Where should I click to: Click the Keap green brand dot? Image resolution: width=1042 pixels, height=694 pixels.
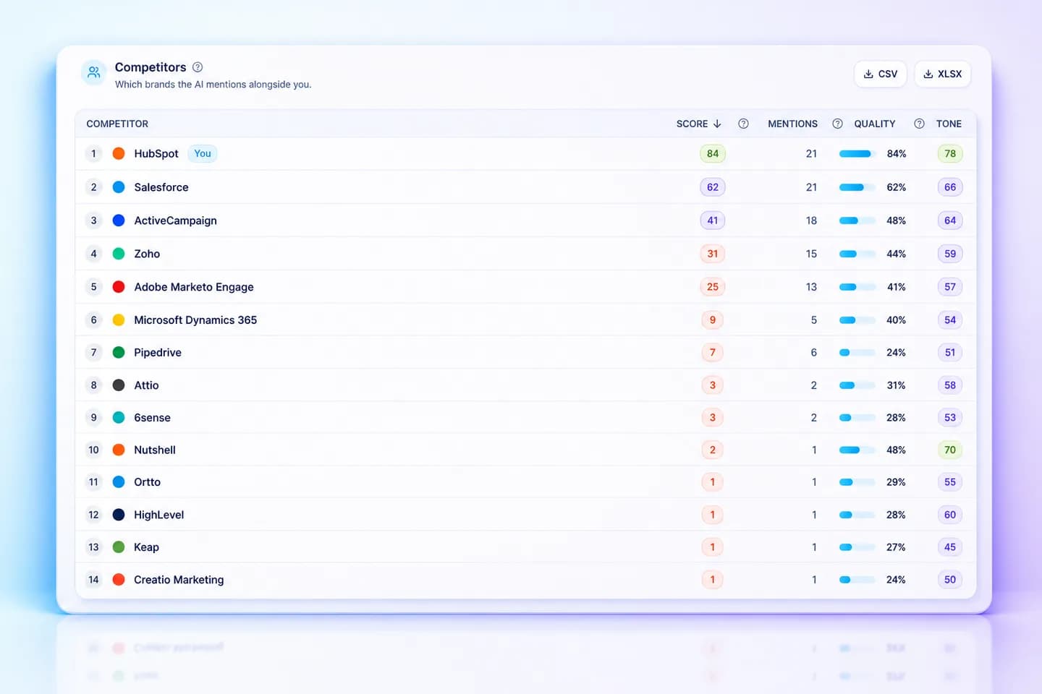(x=119, y=547)
